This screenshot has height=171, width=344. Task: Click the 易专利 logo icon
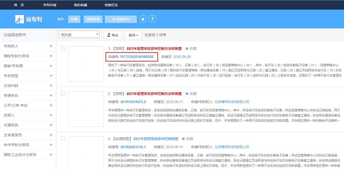click(x=19, y=19)
